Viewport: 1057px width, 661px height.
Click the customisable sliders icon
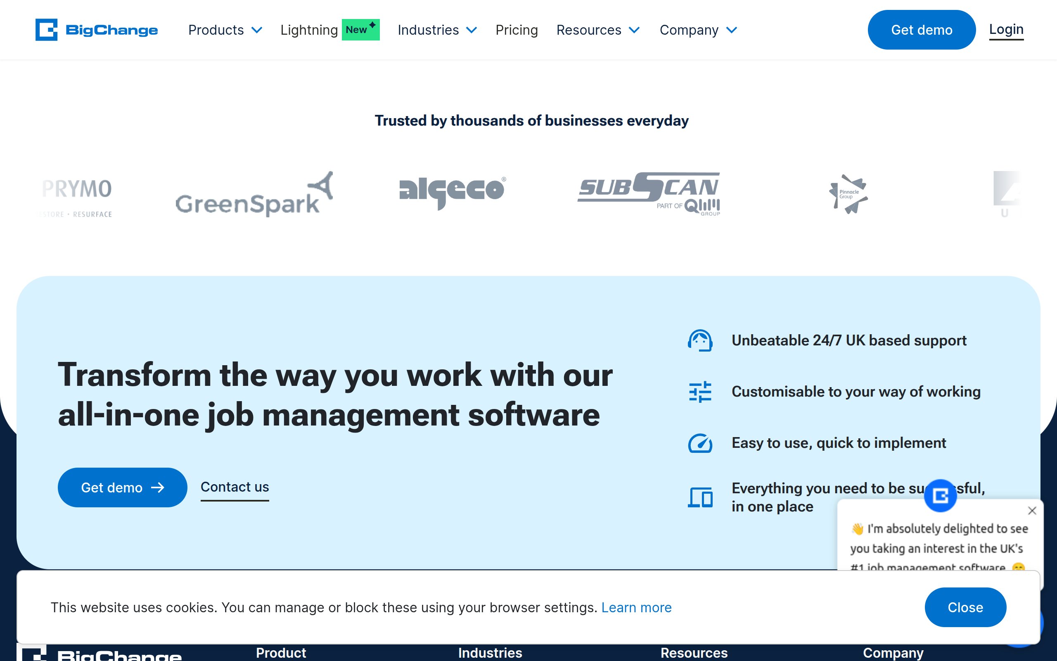pos(700,392)
